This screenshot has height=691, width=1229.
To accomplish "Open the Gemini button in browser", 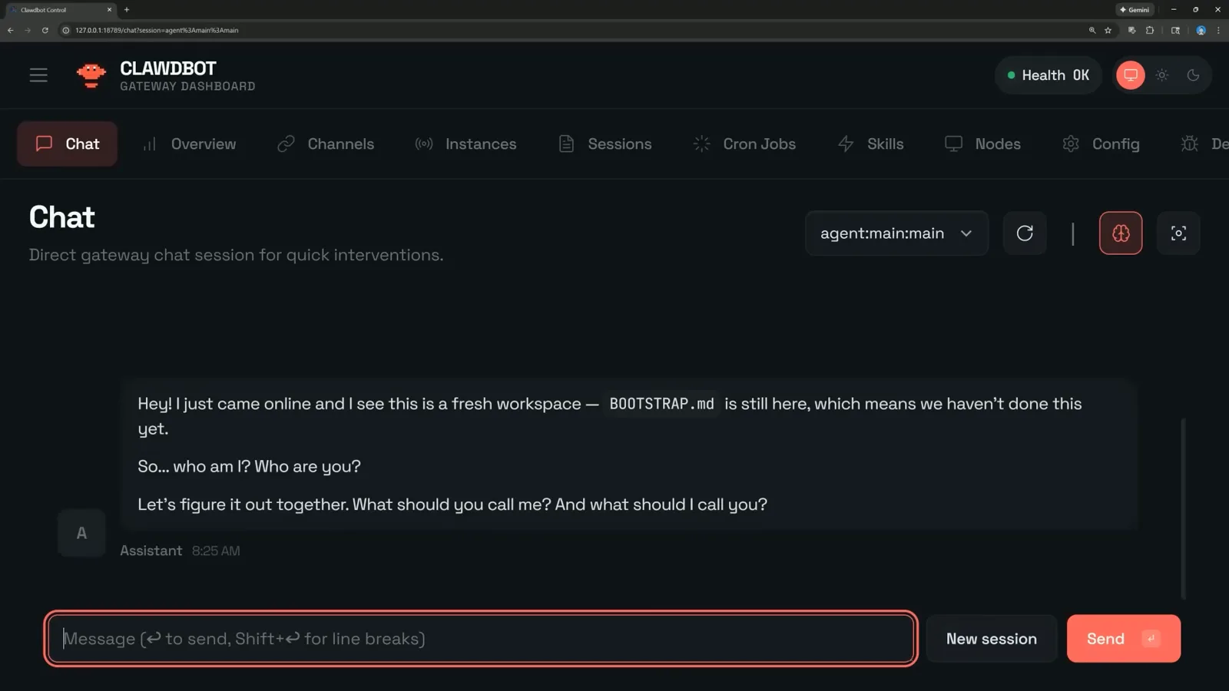I will coord(1135,10).
